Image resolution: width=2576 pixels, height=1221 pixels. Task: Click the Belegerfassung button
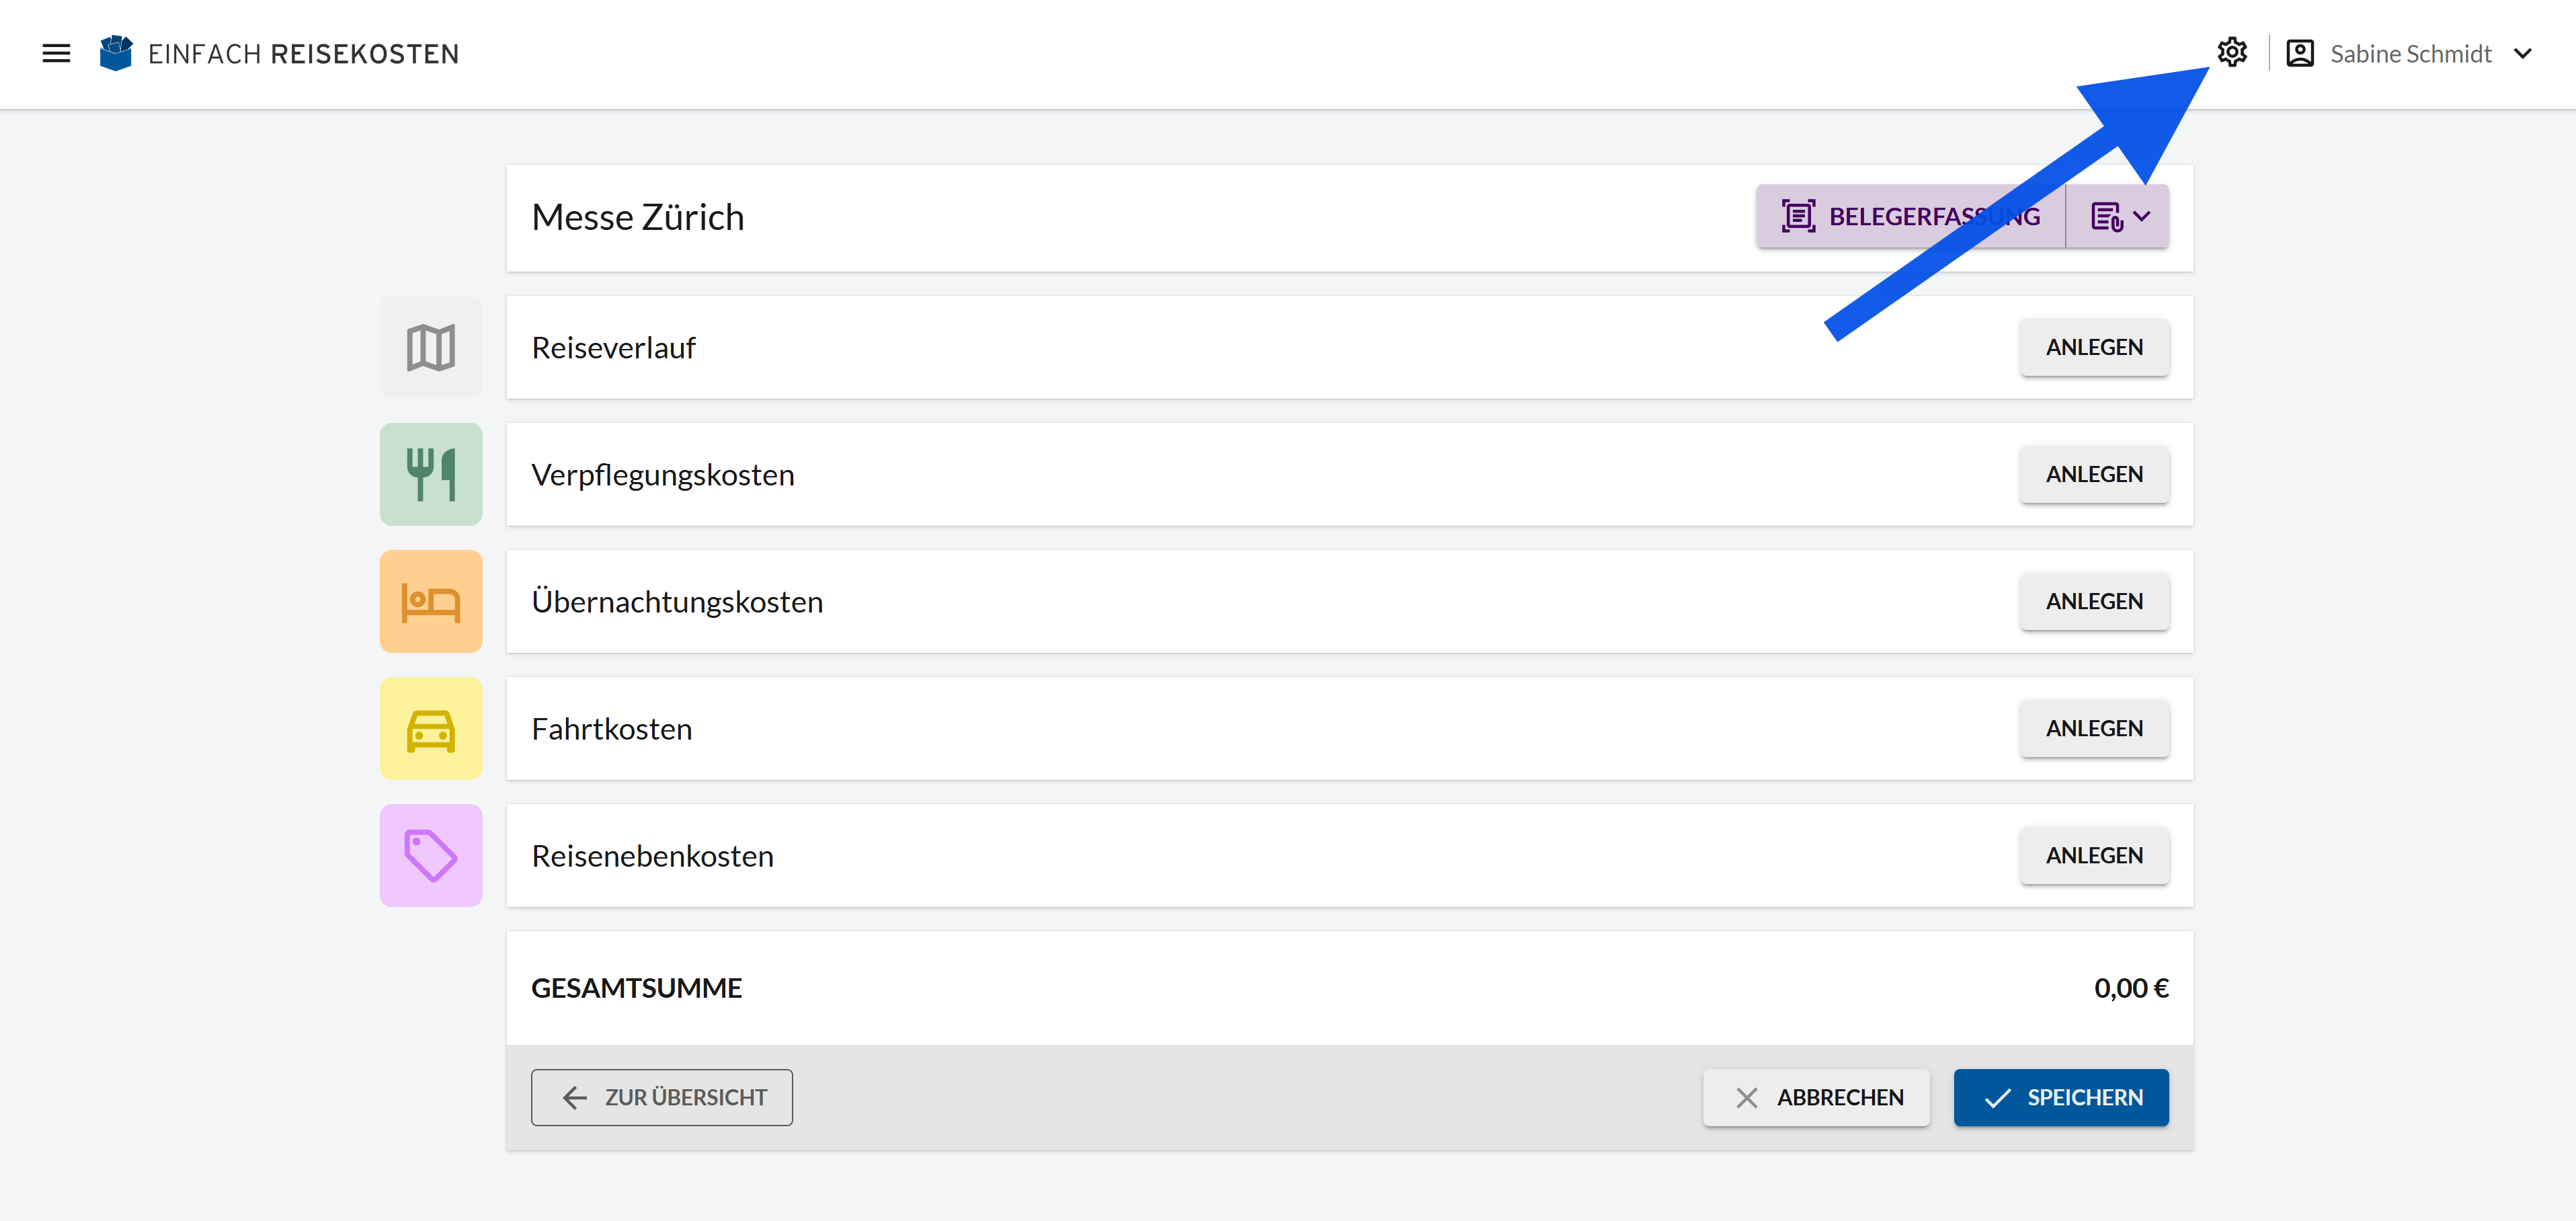(x=1910, y=216)
